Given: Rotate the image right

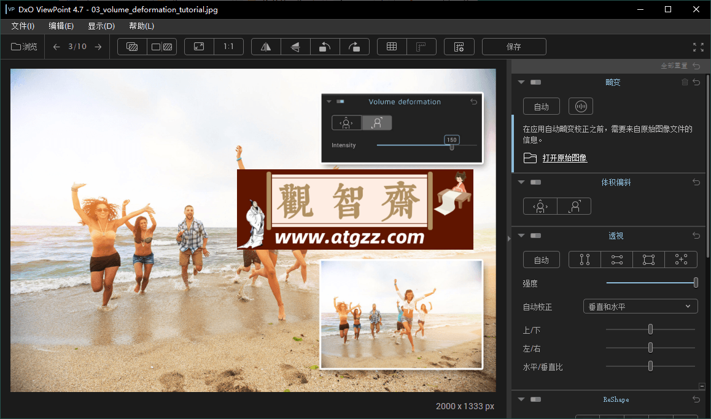Looking at the screenshot, I should (355, 47).
